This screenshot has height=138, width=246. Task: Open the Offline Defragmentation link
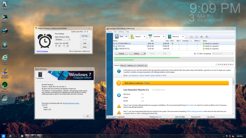click(195, 111)
